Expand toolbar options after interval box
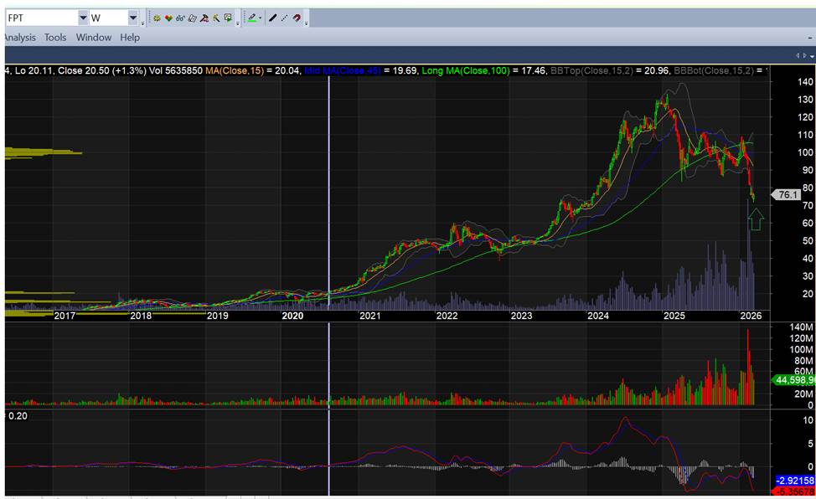The image size is (816, 499). [143, 23]
